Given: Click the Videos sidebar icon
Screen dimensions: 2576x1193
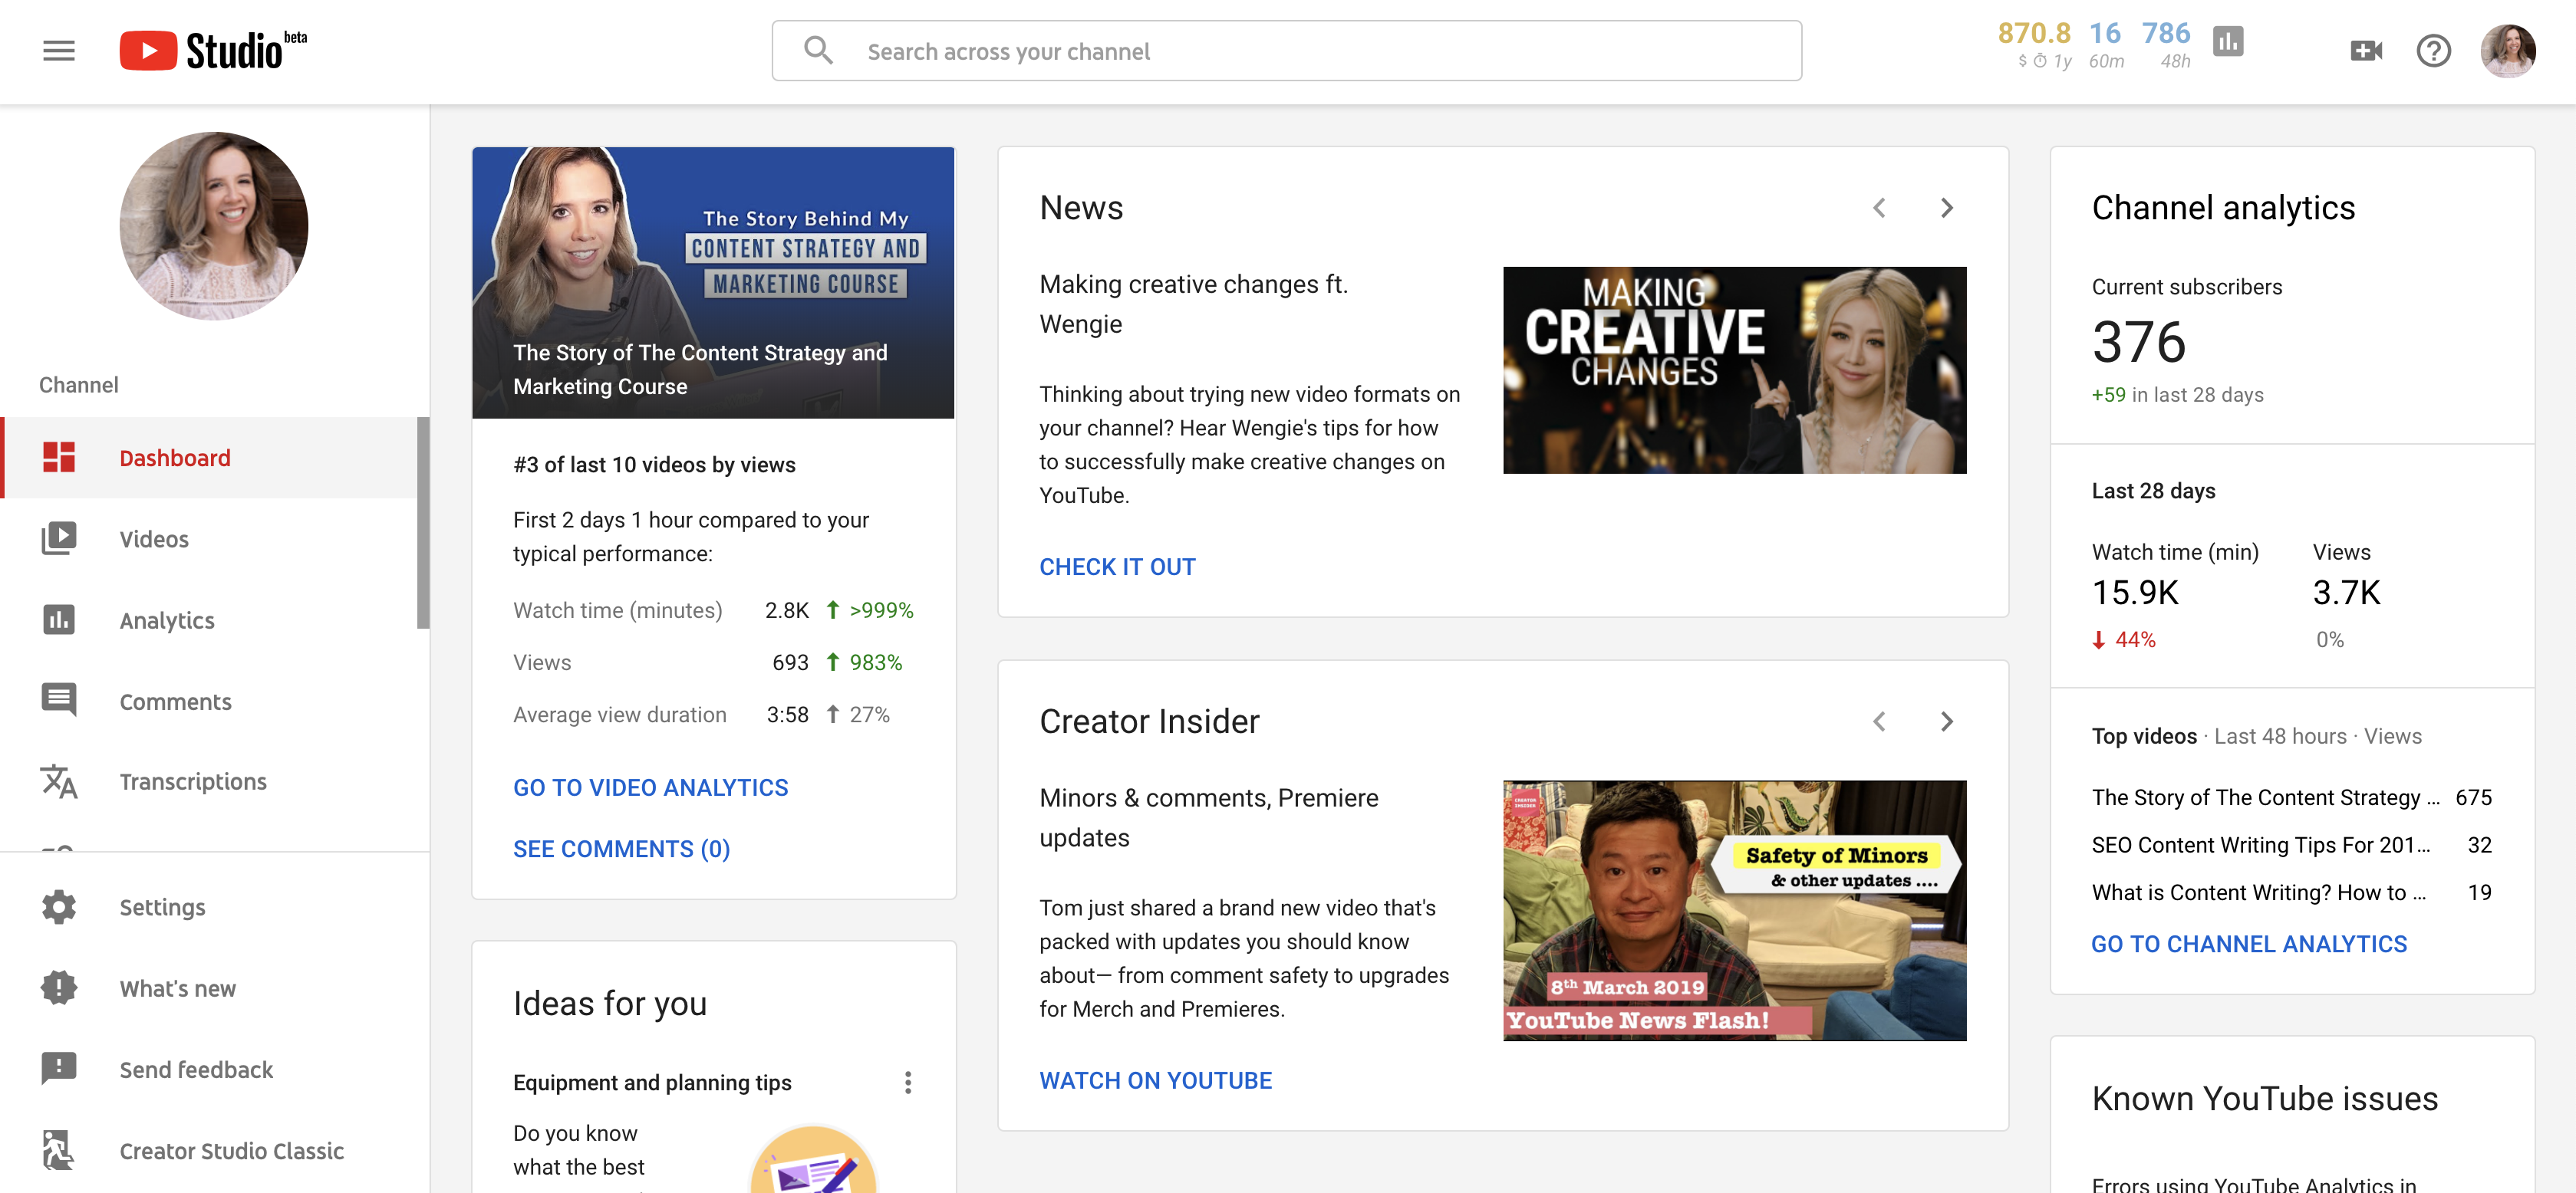Looking at the screenshot, I should pyautogui.click(x=59, y=538).
